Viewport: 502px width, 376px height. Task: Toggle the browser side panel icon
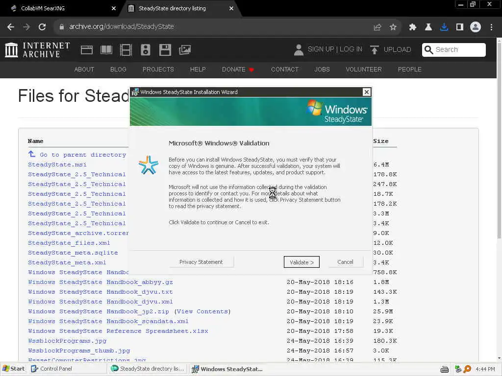460,27
